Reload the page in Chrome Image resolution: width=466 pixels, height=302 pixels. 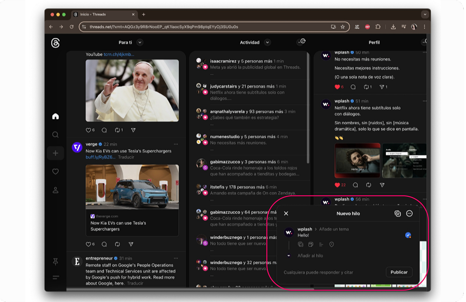pyautogui.click(x=72, y=27)
